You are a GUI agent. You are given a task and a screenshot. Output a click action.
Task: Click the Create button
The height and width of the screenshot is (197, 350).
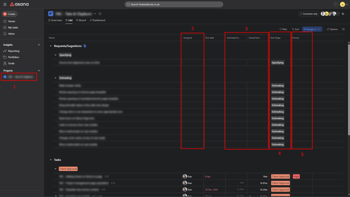coord(10,14)
